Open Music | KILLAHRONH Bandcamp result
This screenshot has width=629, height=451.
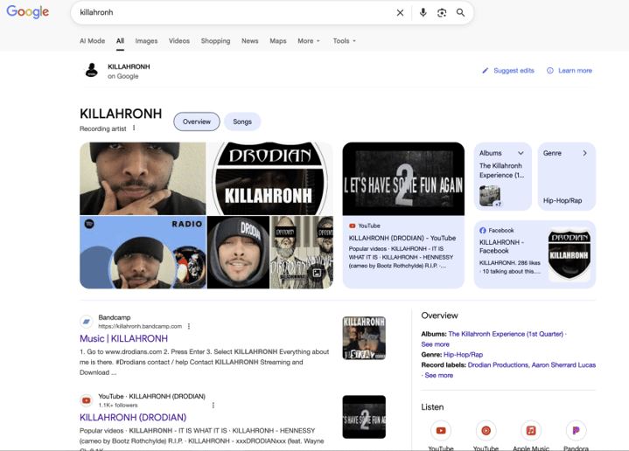pyautogui.click(x=123, y=339)
